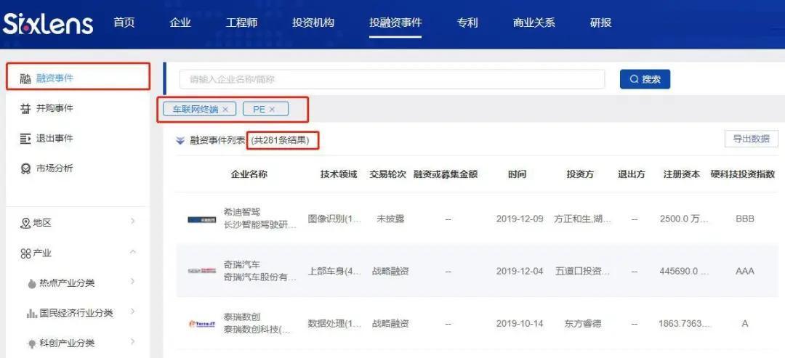Screen dimensions: 785x358
Task: Click the 地区 location pin icon
Action: (25, 223)
